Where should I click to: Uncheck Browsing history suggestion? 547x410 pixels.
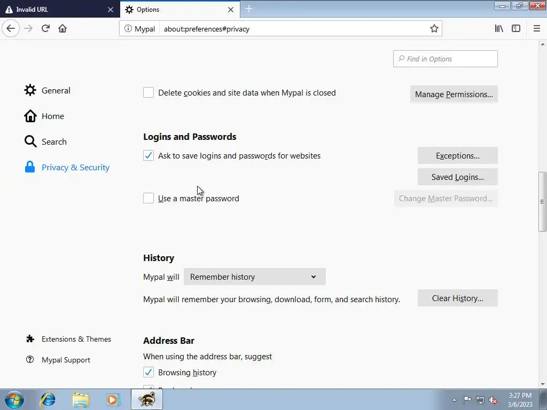[149, 372]
